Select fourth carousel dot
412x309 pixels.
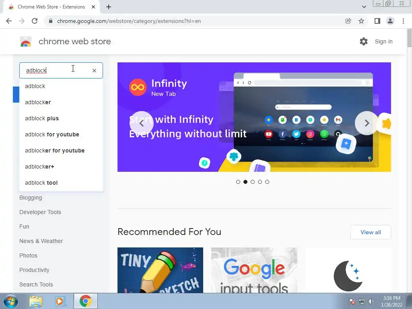(260, 182)
